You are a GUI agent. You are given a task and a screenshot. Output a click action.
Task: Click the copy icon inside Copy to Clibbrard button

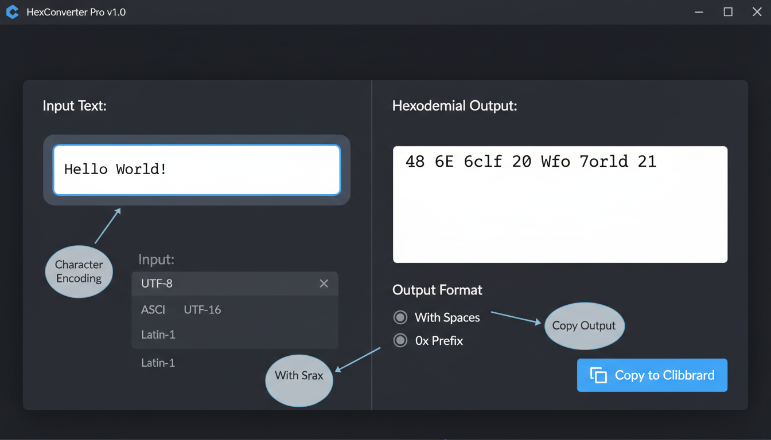pyautogui.click(x=598, y=375)
